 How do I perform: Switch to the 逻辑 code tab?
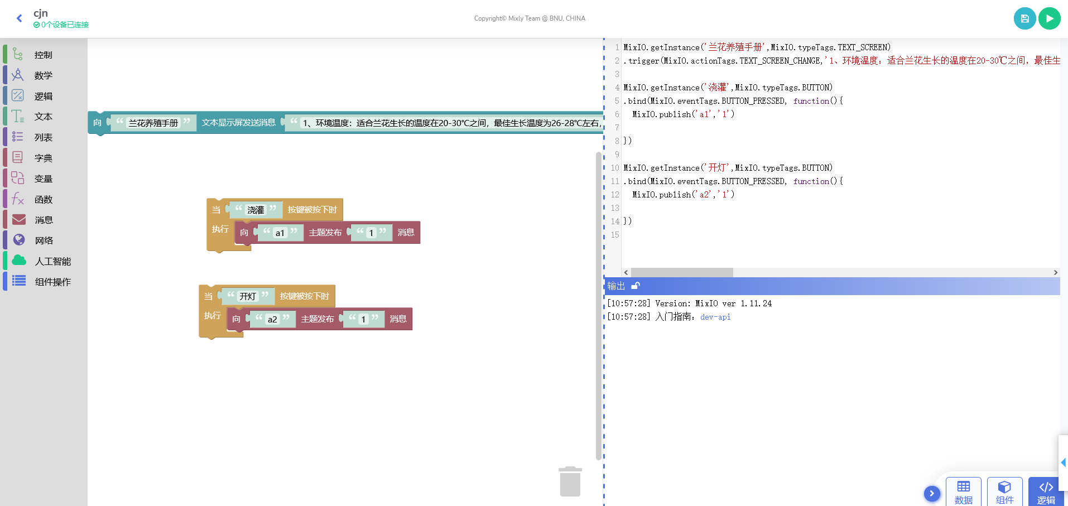pyautogui.click(x=1046, y=492)
